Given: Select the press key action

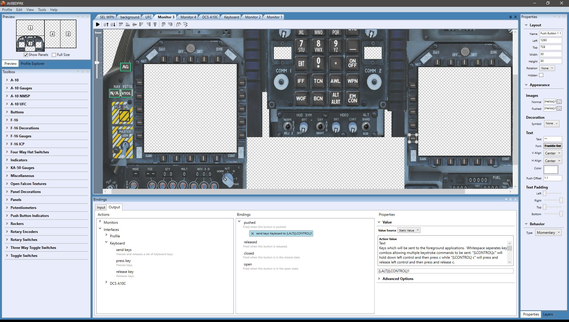Looking at the screenshot, I should point(123,261).
